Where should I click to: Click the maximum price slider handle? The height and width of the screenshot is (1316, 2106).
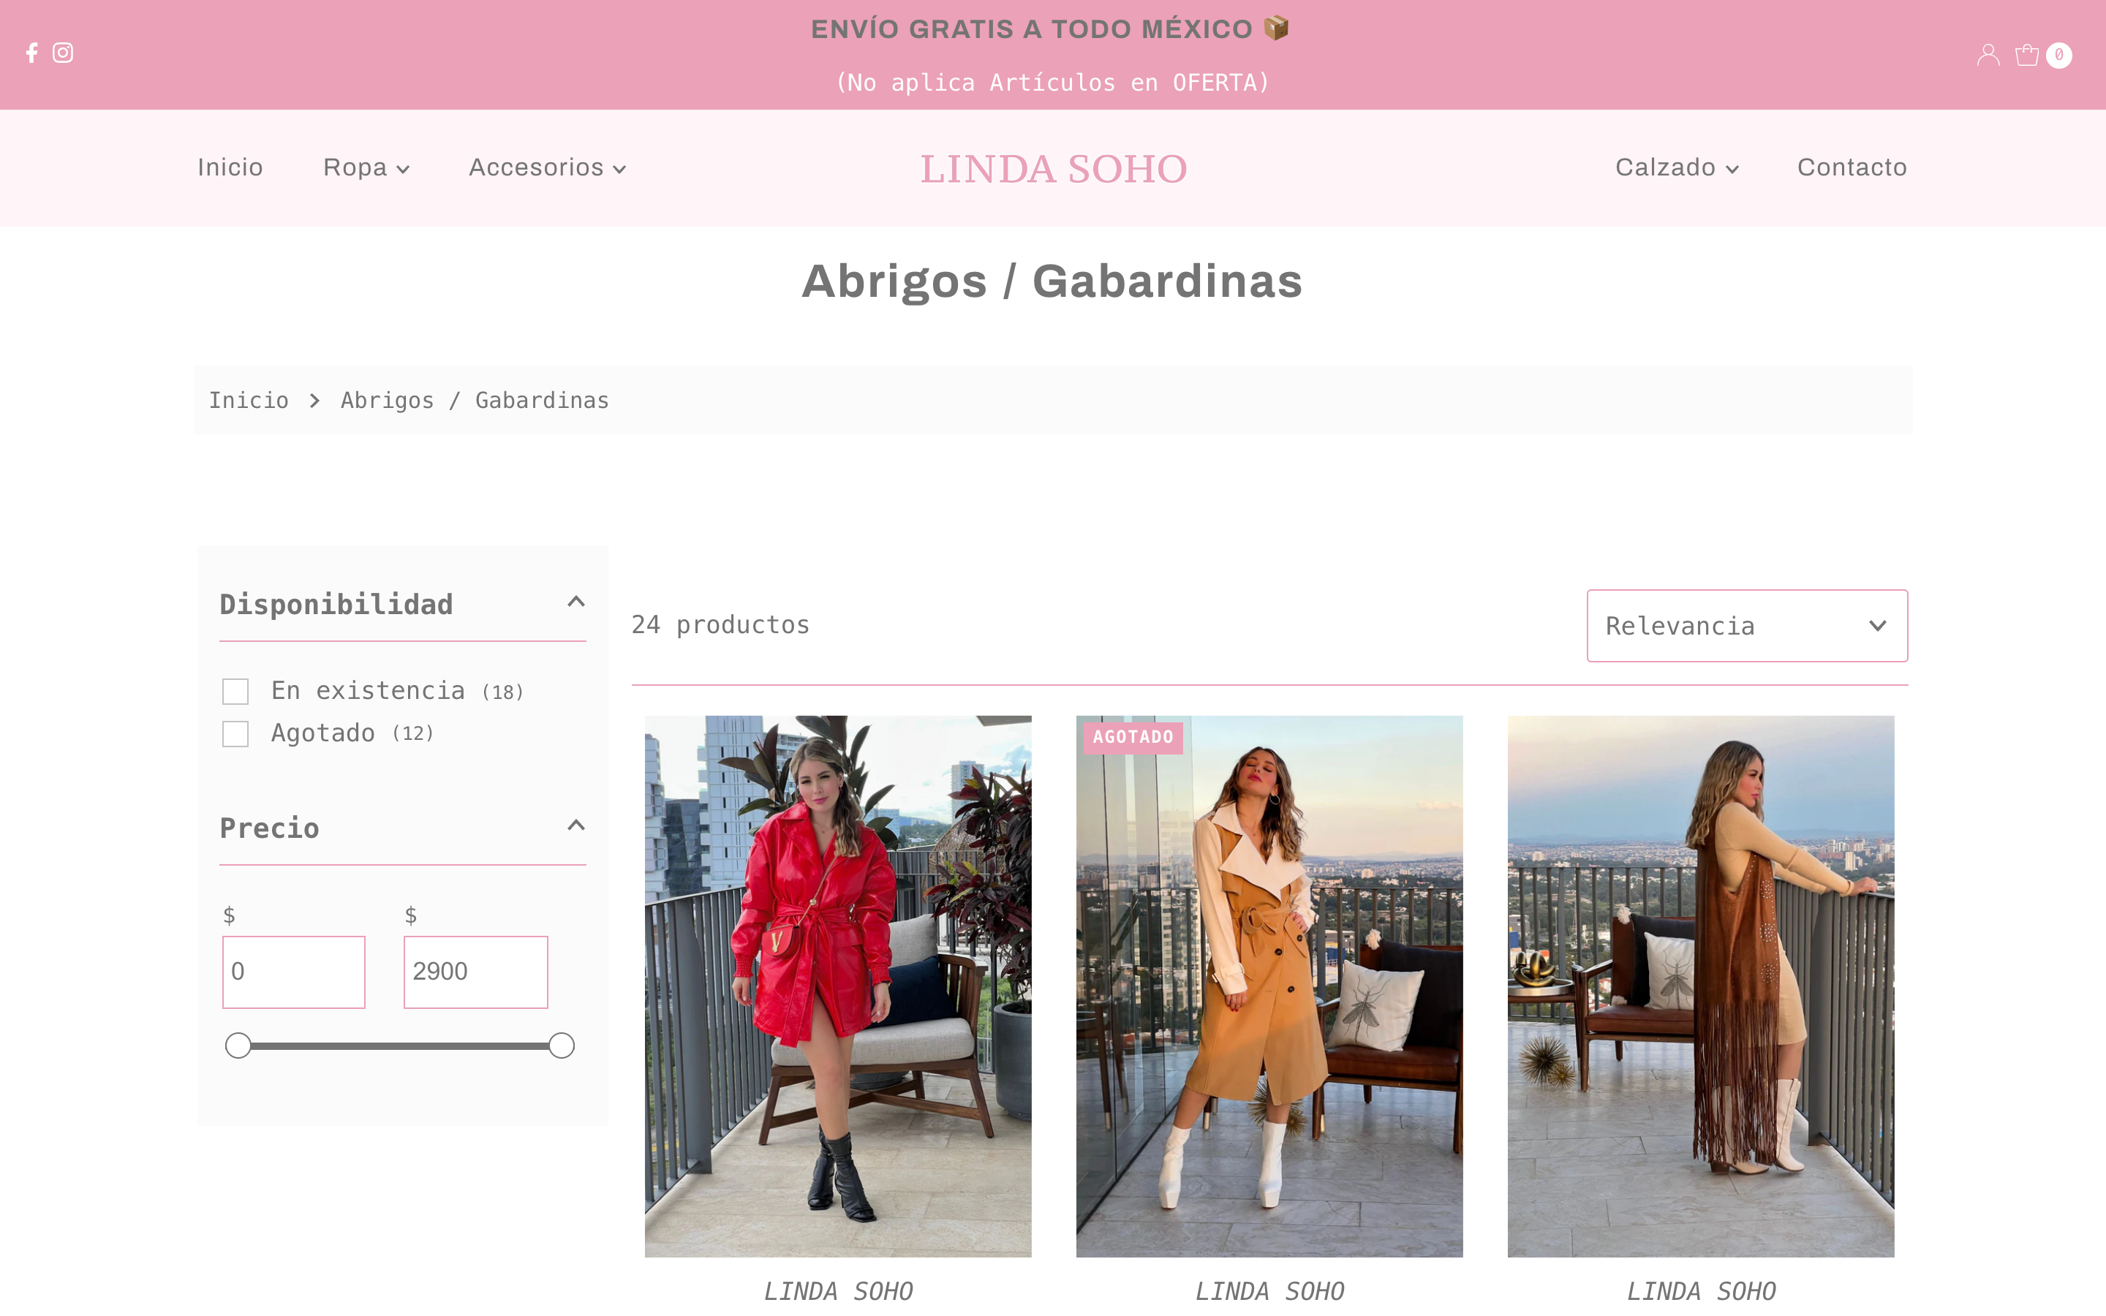tap(562, 1045)
